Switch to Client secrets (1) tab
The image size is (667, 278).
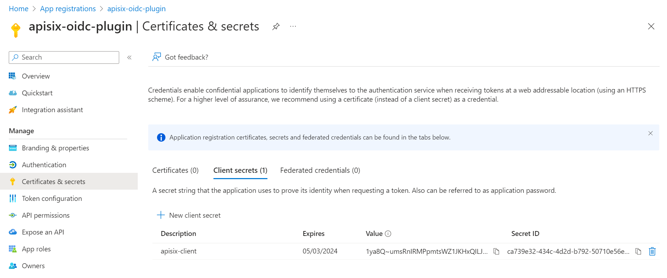pos(240,170)
